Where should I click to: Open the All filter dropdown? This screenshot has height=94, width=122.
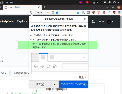3,73
